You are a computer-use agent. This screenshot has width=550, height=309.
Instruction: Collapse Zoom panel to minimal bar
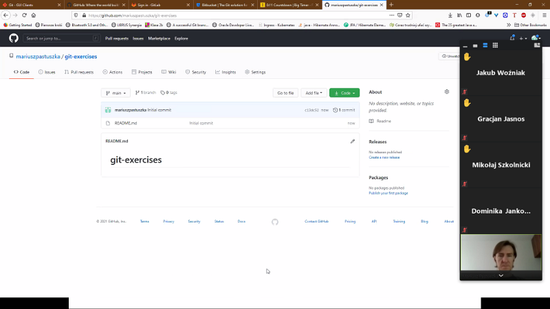point(465,46)
